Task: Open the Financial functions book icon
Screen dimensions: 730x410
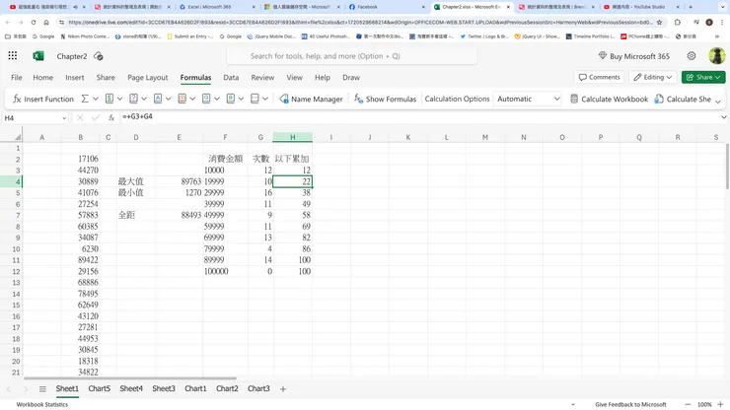Action: tap(109, 99)
